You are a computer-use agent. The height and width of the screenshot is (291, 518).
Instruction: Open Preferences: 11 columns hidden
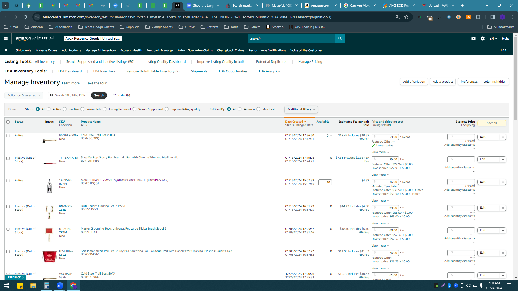click(x=483, y=82)
